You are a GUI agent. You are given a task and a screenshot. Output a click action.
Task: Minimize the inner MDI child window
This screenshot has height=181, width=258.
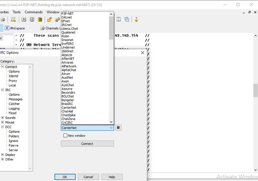pyautogui.click(x=243, y=12)
